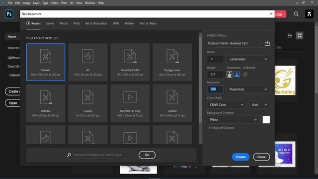318x179 pixels.
Task: Open the Help menu
Action: coord(101,3)
